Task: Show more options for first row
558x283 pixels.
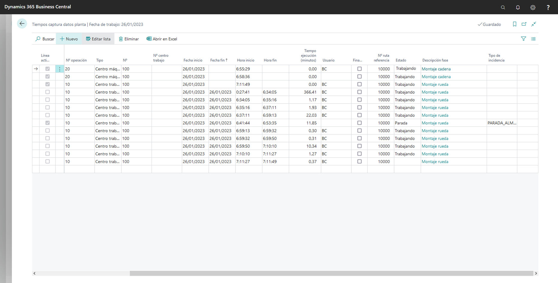Action: click(60, 69)
